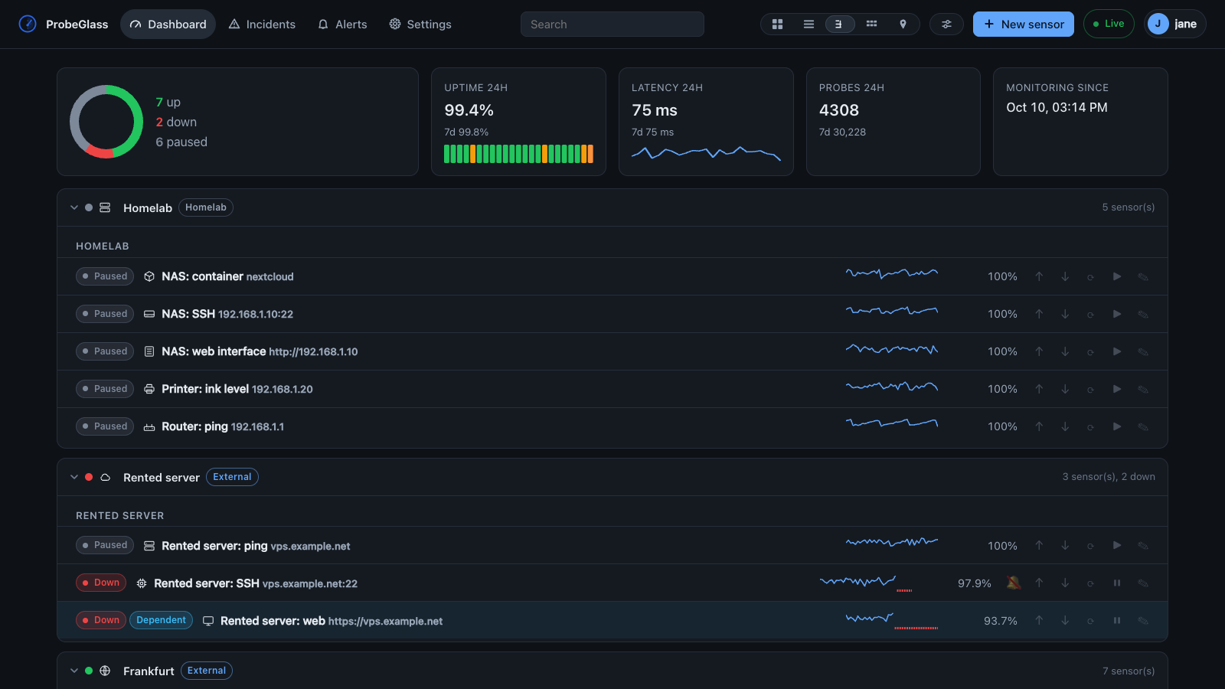Click the Dependent badge on Rented server: web
The image size is (1225, 689).
(x=161, y=620)
